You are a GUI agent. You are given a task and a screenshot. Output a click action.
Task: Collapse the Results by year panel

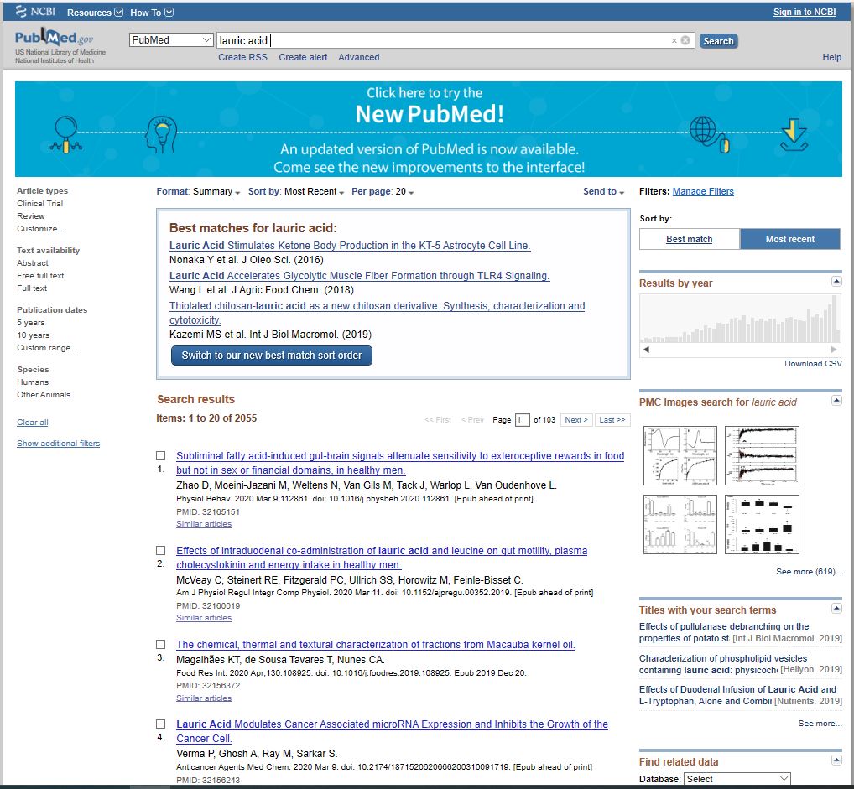click(x=836, y=281)
